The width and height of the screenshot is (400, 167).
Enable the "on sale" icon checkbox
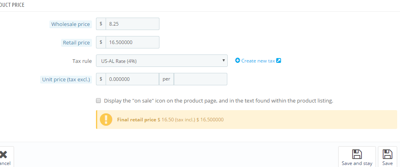pyautogui.click(x=98, y=101)
